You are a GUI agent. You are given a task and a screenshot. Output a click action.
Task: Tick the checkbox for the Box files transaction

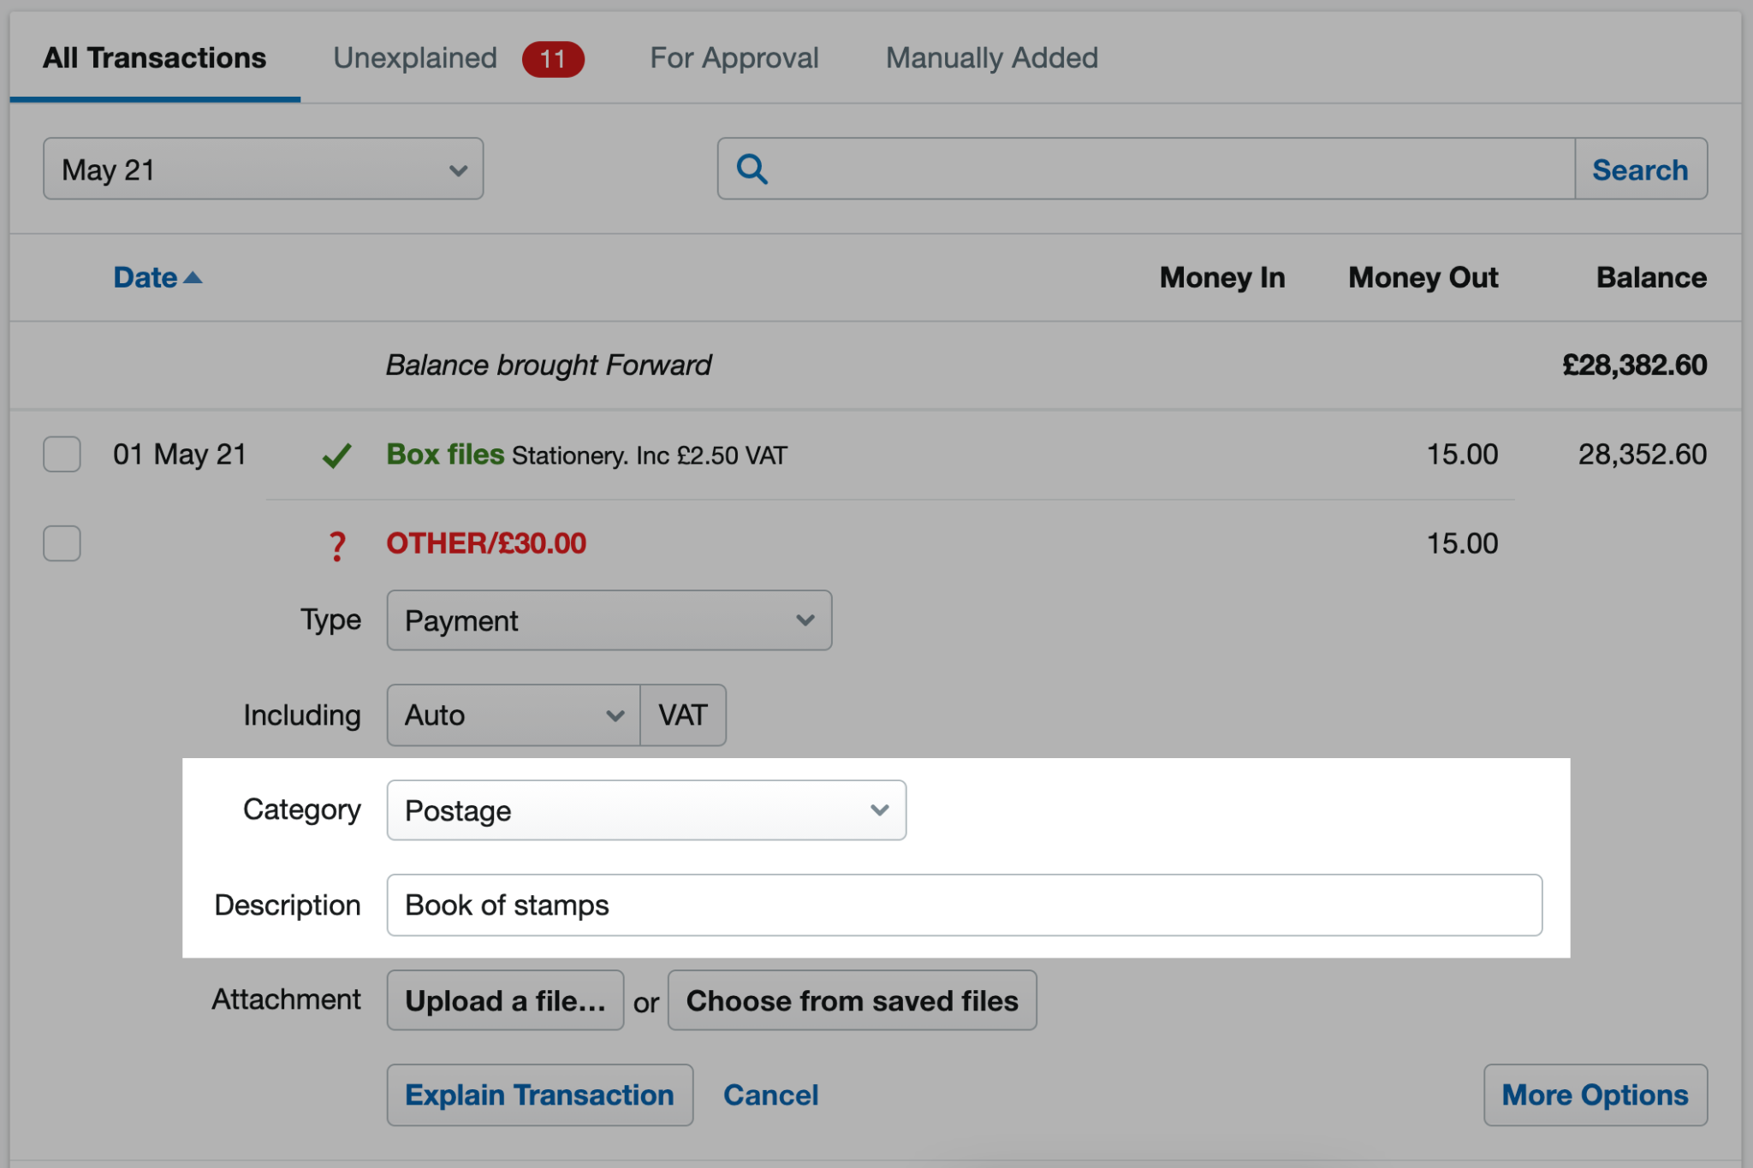coord(61,454)
